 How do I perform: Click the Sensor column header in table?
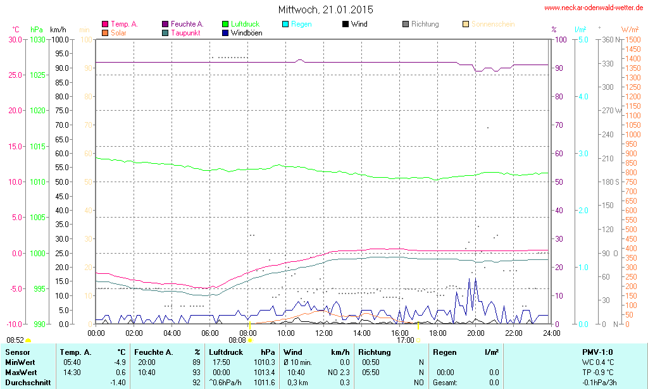(17, 352)
